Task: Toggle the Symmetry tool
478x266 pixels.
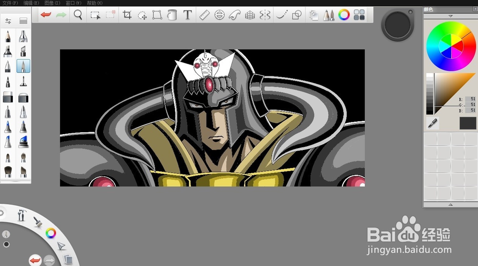Action: [265, 15]
